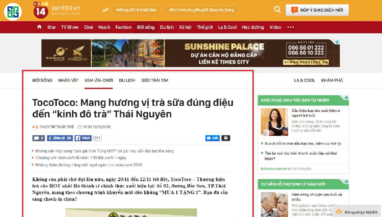The image size is (382, 217).
Task: Select the LẠ & COOL sub-tab
Action: tap(304, 80)
